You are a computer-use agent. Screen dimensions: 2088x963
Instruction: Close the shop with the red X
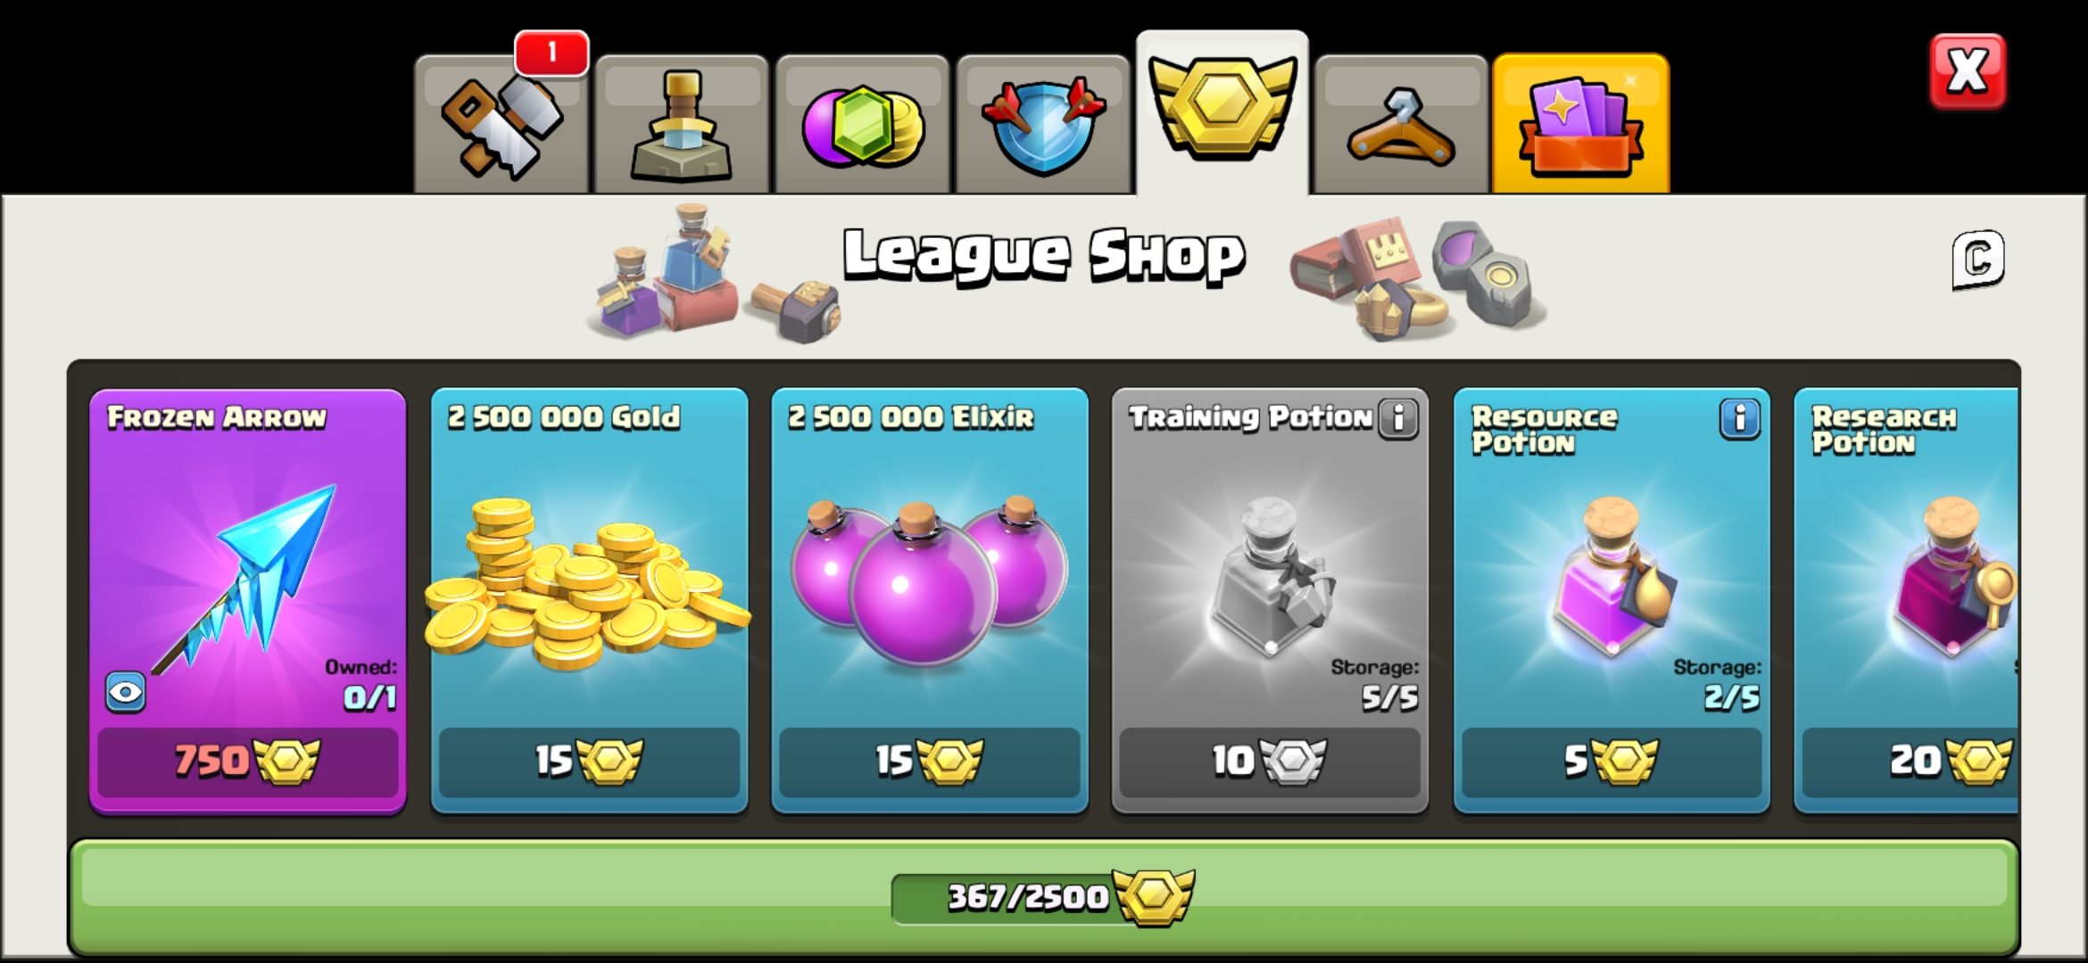coord(1968,71)
